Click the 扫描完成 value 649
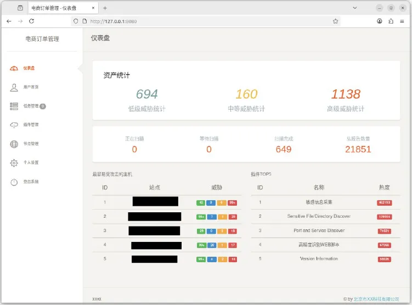The height and width of the screenshot is (305, 412). pos(284,149)
